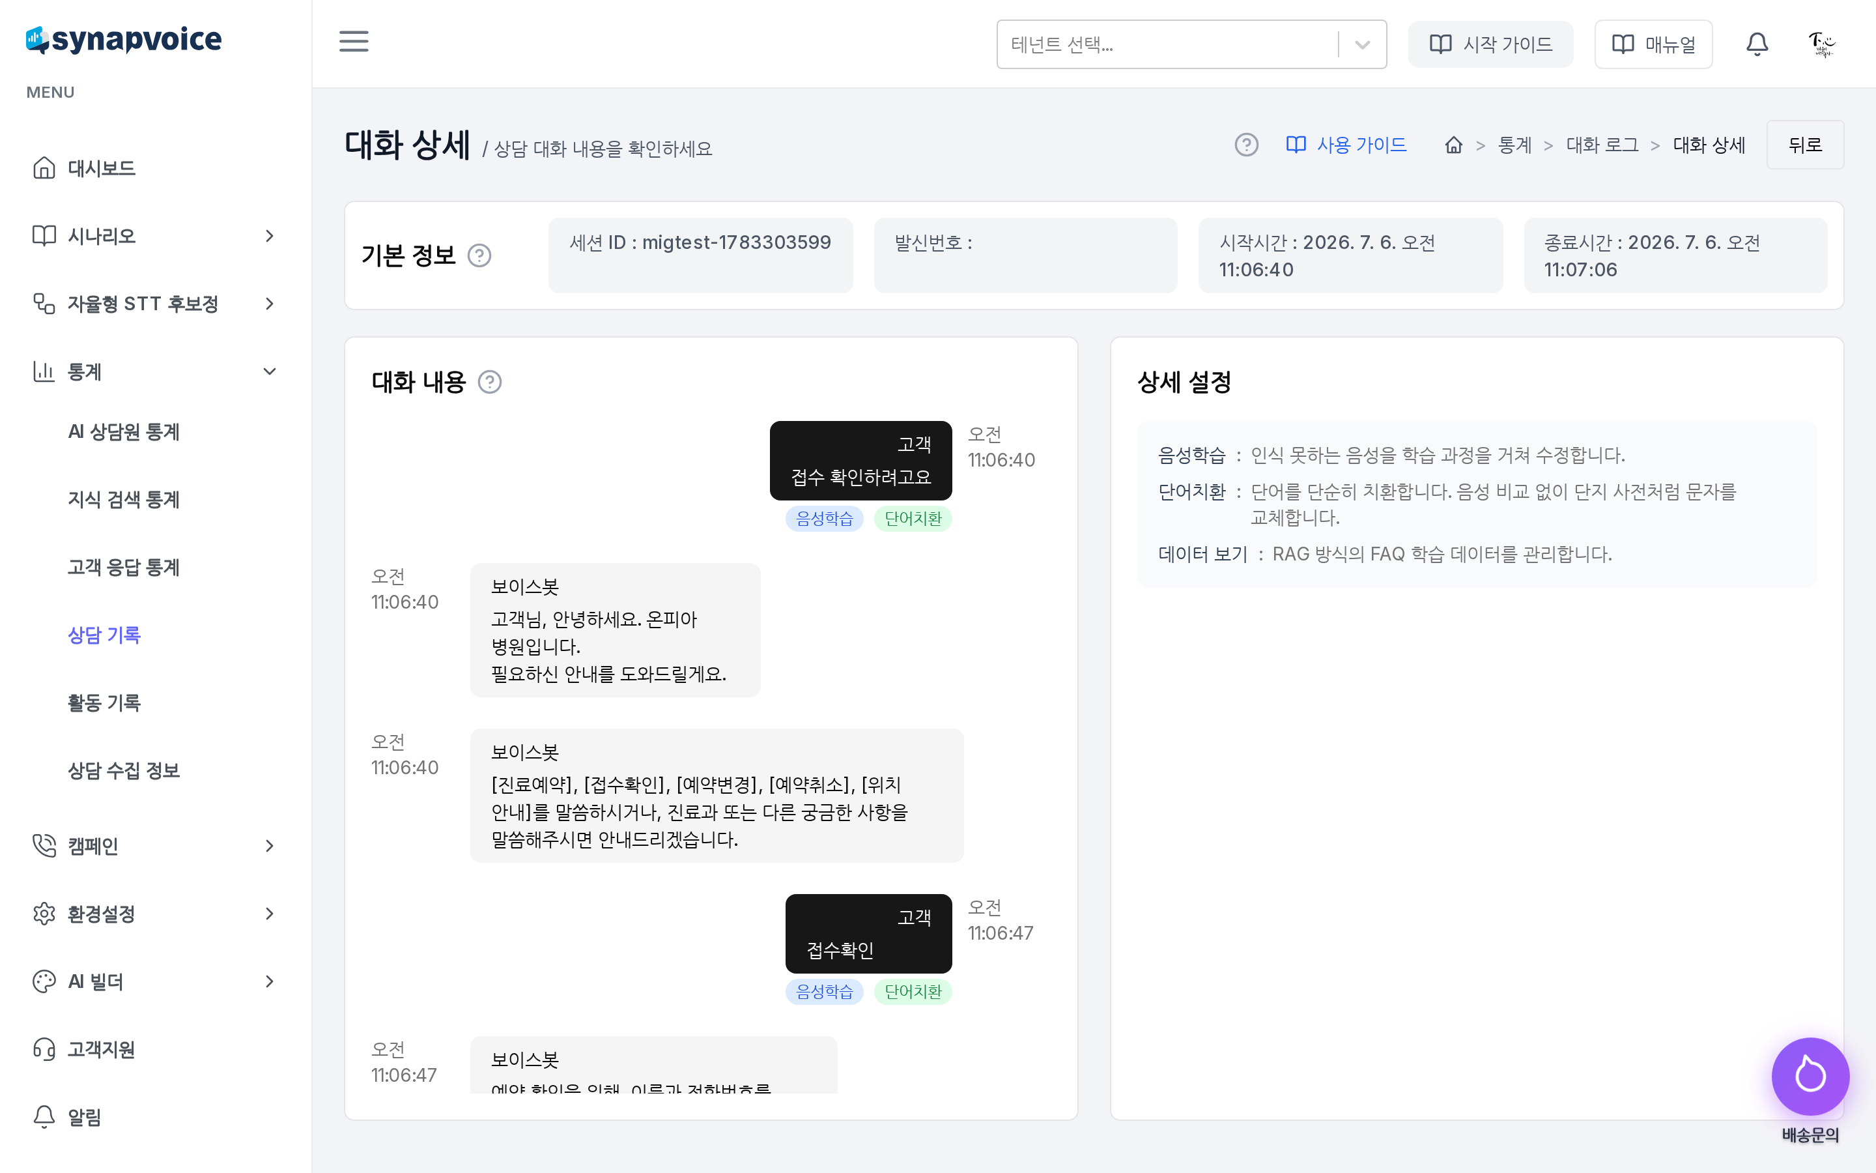The image size is (1876, 1173).
Task: Click 단어치환 tag under 접수확인 message
Action: coord(913,991)
